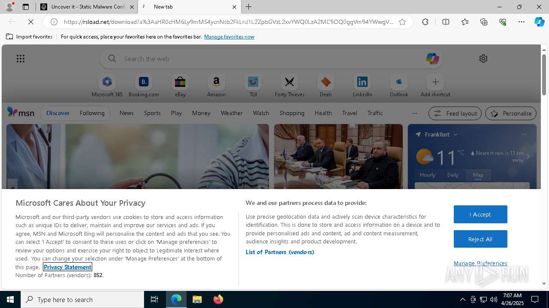Open the Microsoft 365 shortcut
549x308 pixels.
tap(107, 86)
